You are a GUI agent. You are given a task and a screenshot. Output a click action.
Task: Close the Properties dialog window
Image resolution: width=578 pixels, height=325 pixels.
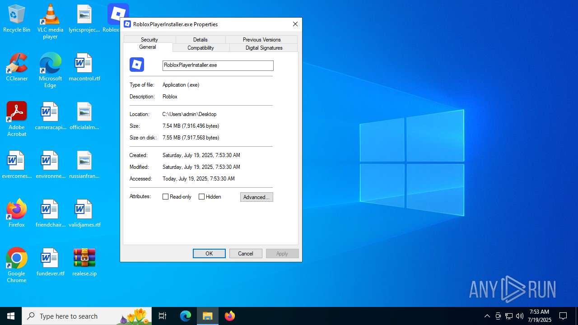[295, 24]
